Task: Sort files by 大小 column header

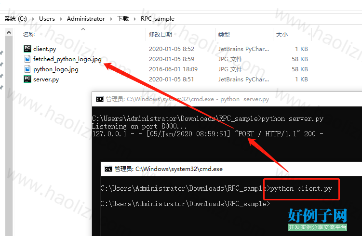Action: (x=282, y=34)
